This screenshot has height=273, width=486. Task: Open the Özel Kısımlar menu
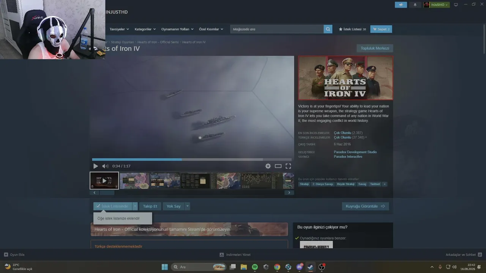coord(211,29)
